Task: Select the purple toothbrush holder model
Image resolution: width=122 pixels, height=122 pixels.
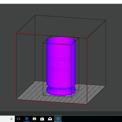Action: (x=61, y=66)
